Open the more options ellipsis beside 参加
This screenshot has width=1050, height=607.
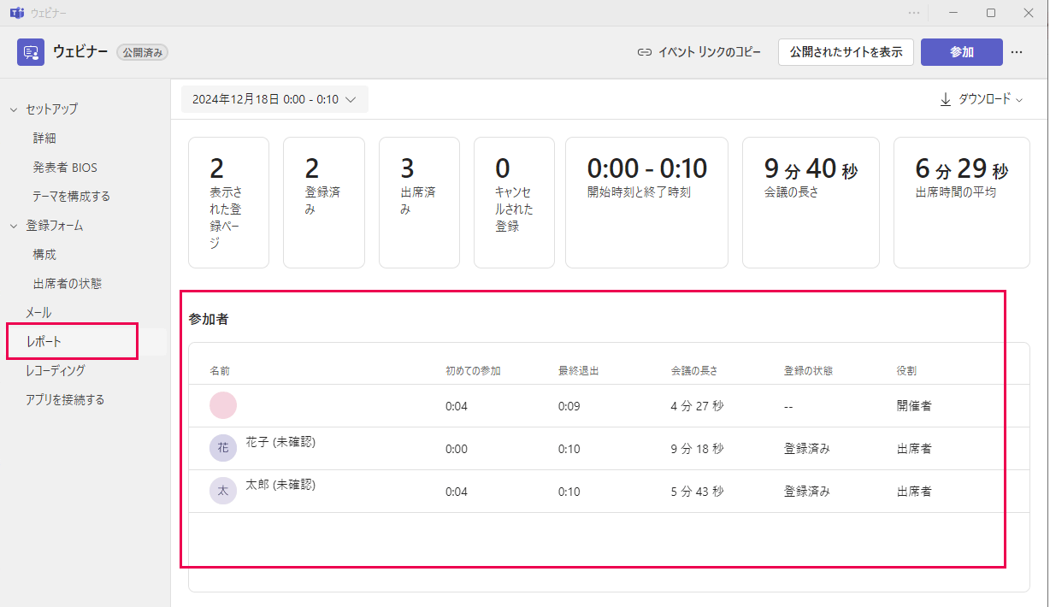[1017, 52]
